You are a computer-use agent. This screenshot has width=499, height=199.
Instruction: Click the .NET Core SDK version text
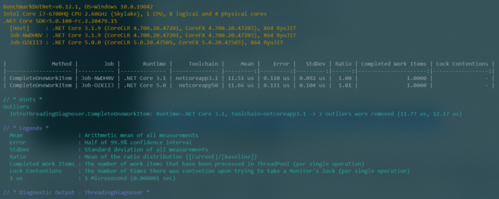point(60,21)
